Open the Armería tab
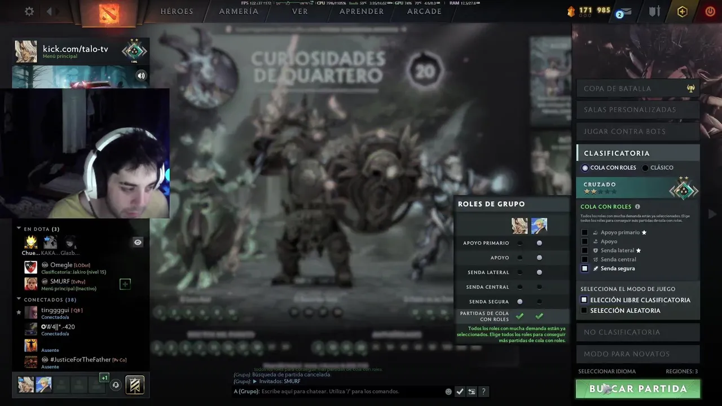This screenshot has height=406, width=722. tap(239, 11)
